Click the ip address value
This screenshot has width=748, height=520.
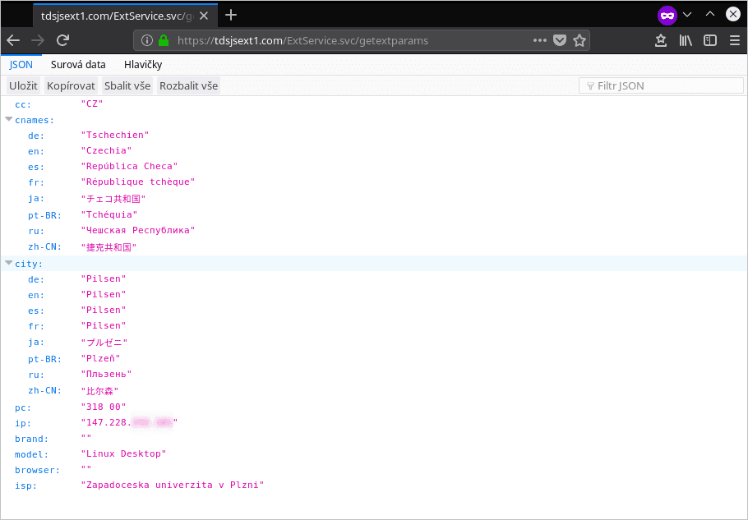[x=129, y=423]
